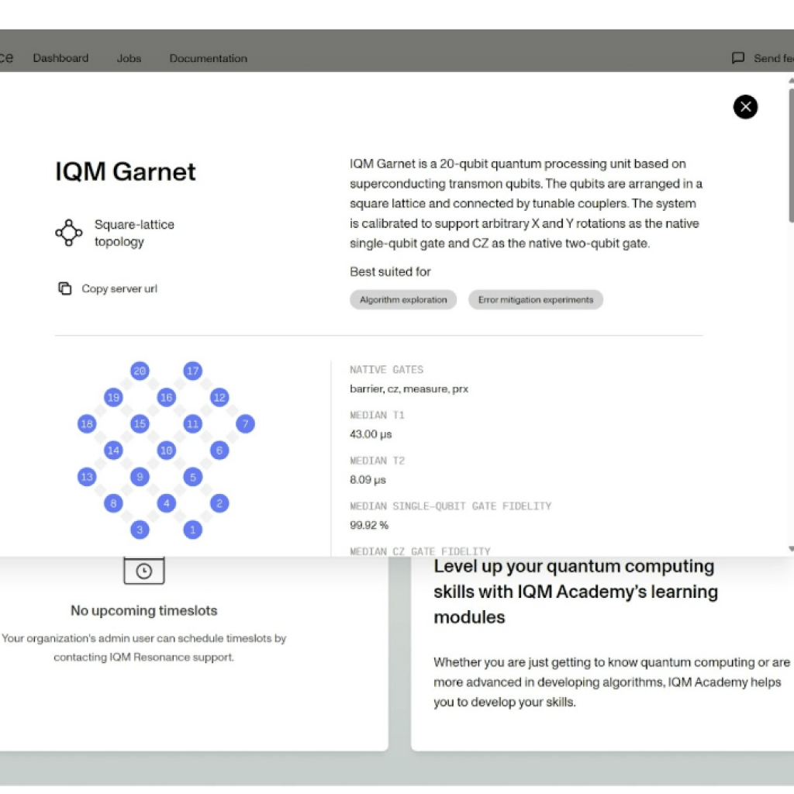Select qubit 12 in the lattice diagram
This screenshot has height=794, width=794.
click(219, 397)
